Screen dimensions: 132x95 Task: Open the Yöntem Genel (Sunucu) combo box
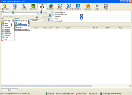[x=22, y=21]
